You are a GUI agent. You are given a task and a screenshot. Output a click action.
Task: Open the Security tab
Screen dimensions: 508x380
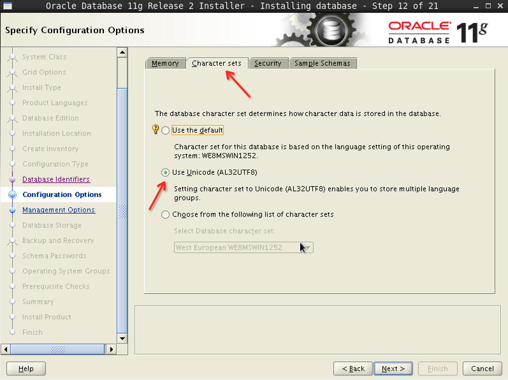point(268,63)
